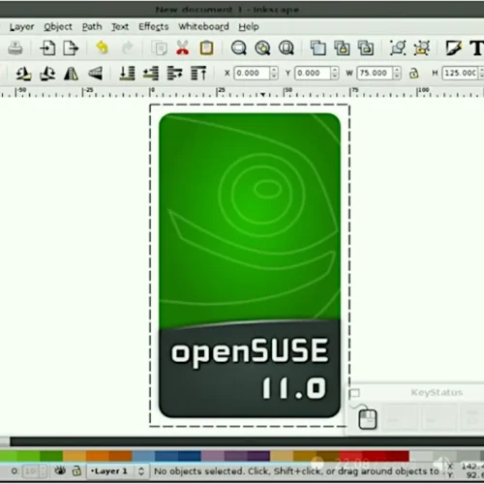Flip selection vertically
The width and height of the screenshot is (484, 484).
pos(95,74)
